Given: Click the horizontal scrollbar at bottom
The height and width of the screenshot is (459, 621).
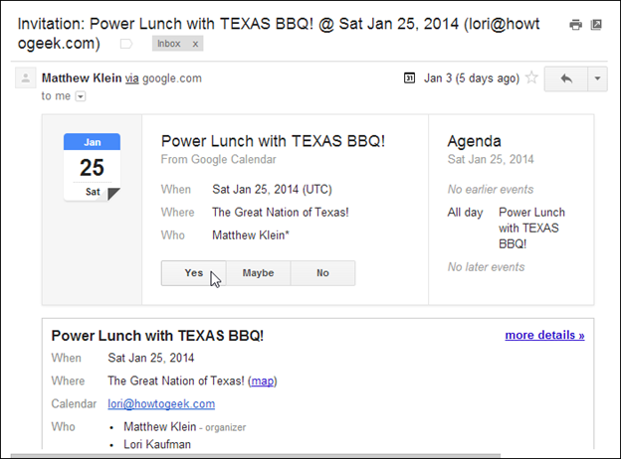Looking at the screenshot, I should click(256, 456).
